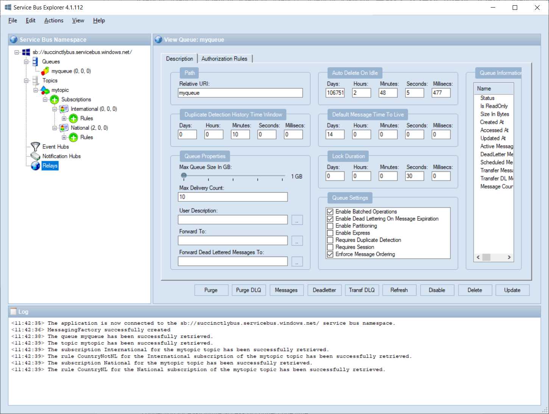Click the Relays globe icon
Viewport: 549px width, 414px height.
coord(36,166)
